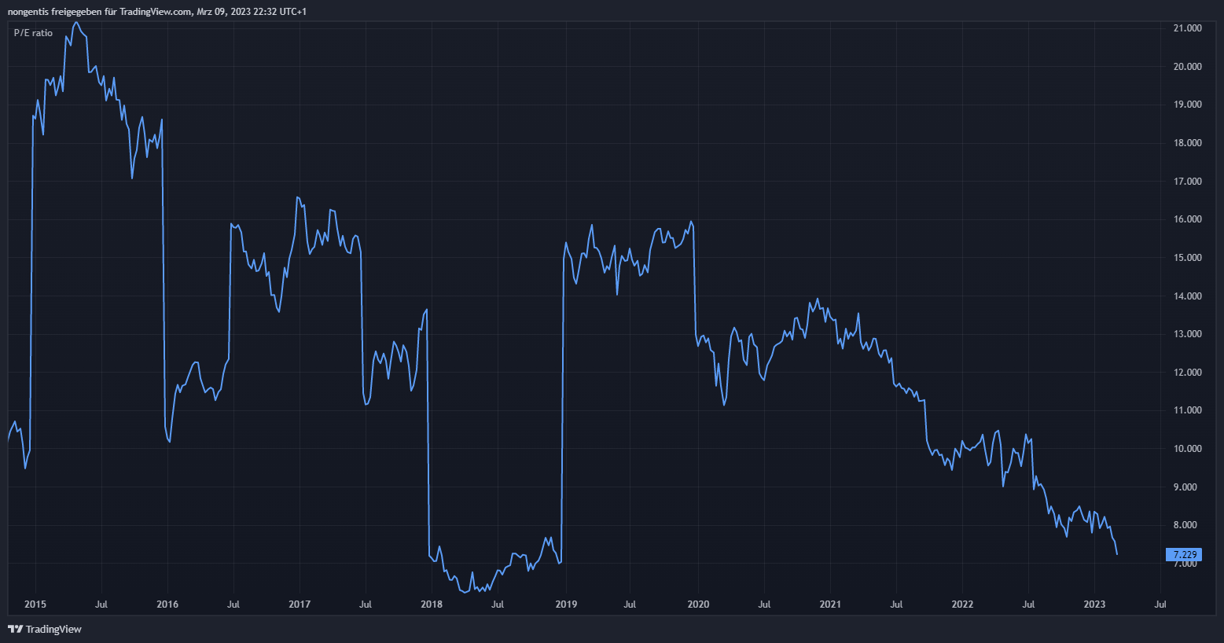Click the TradingView logo icon
This screenshot has height=643, width=1224.
tap(15, 629)
